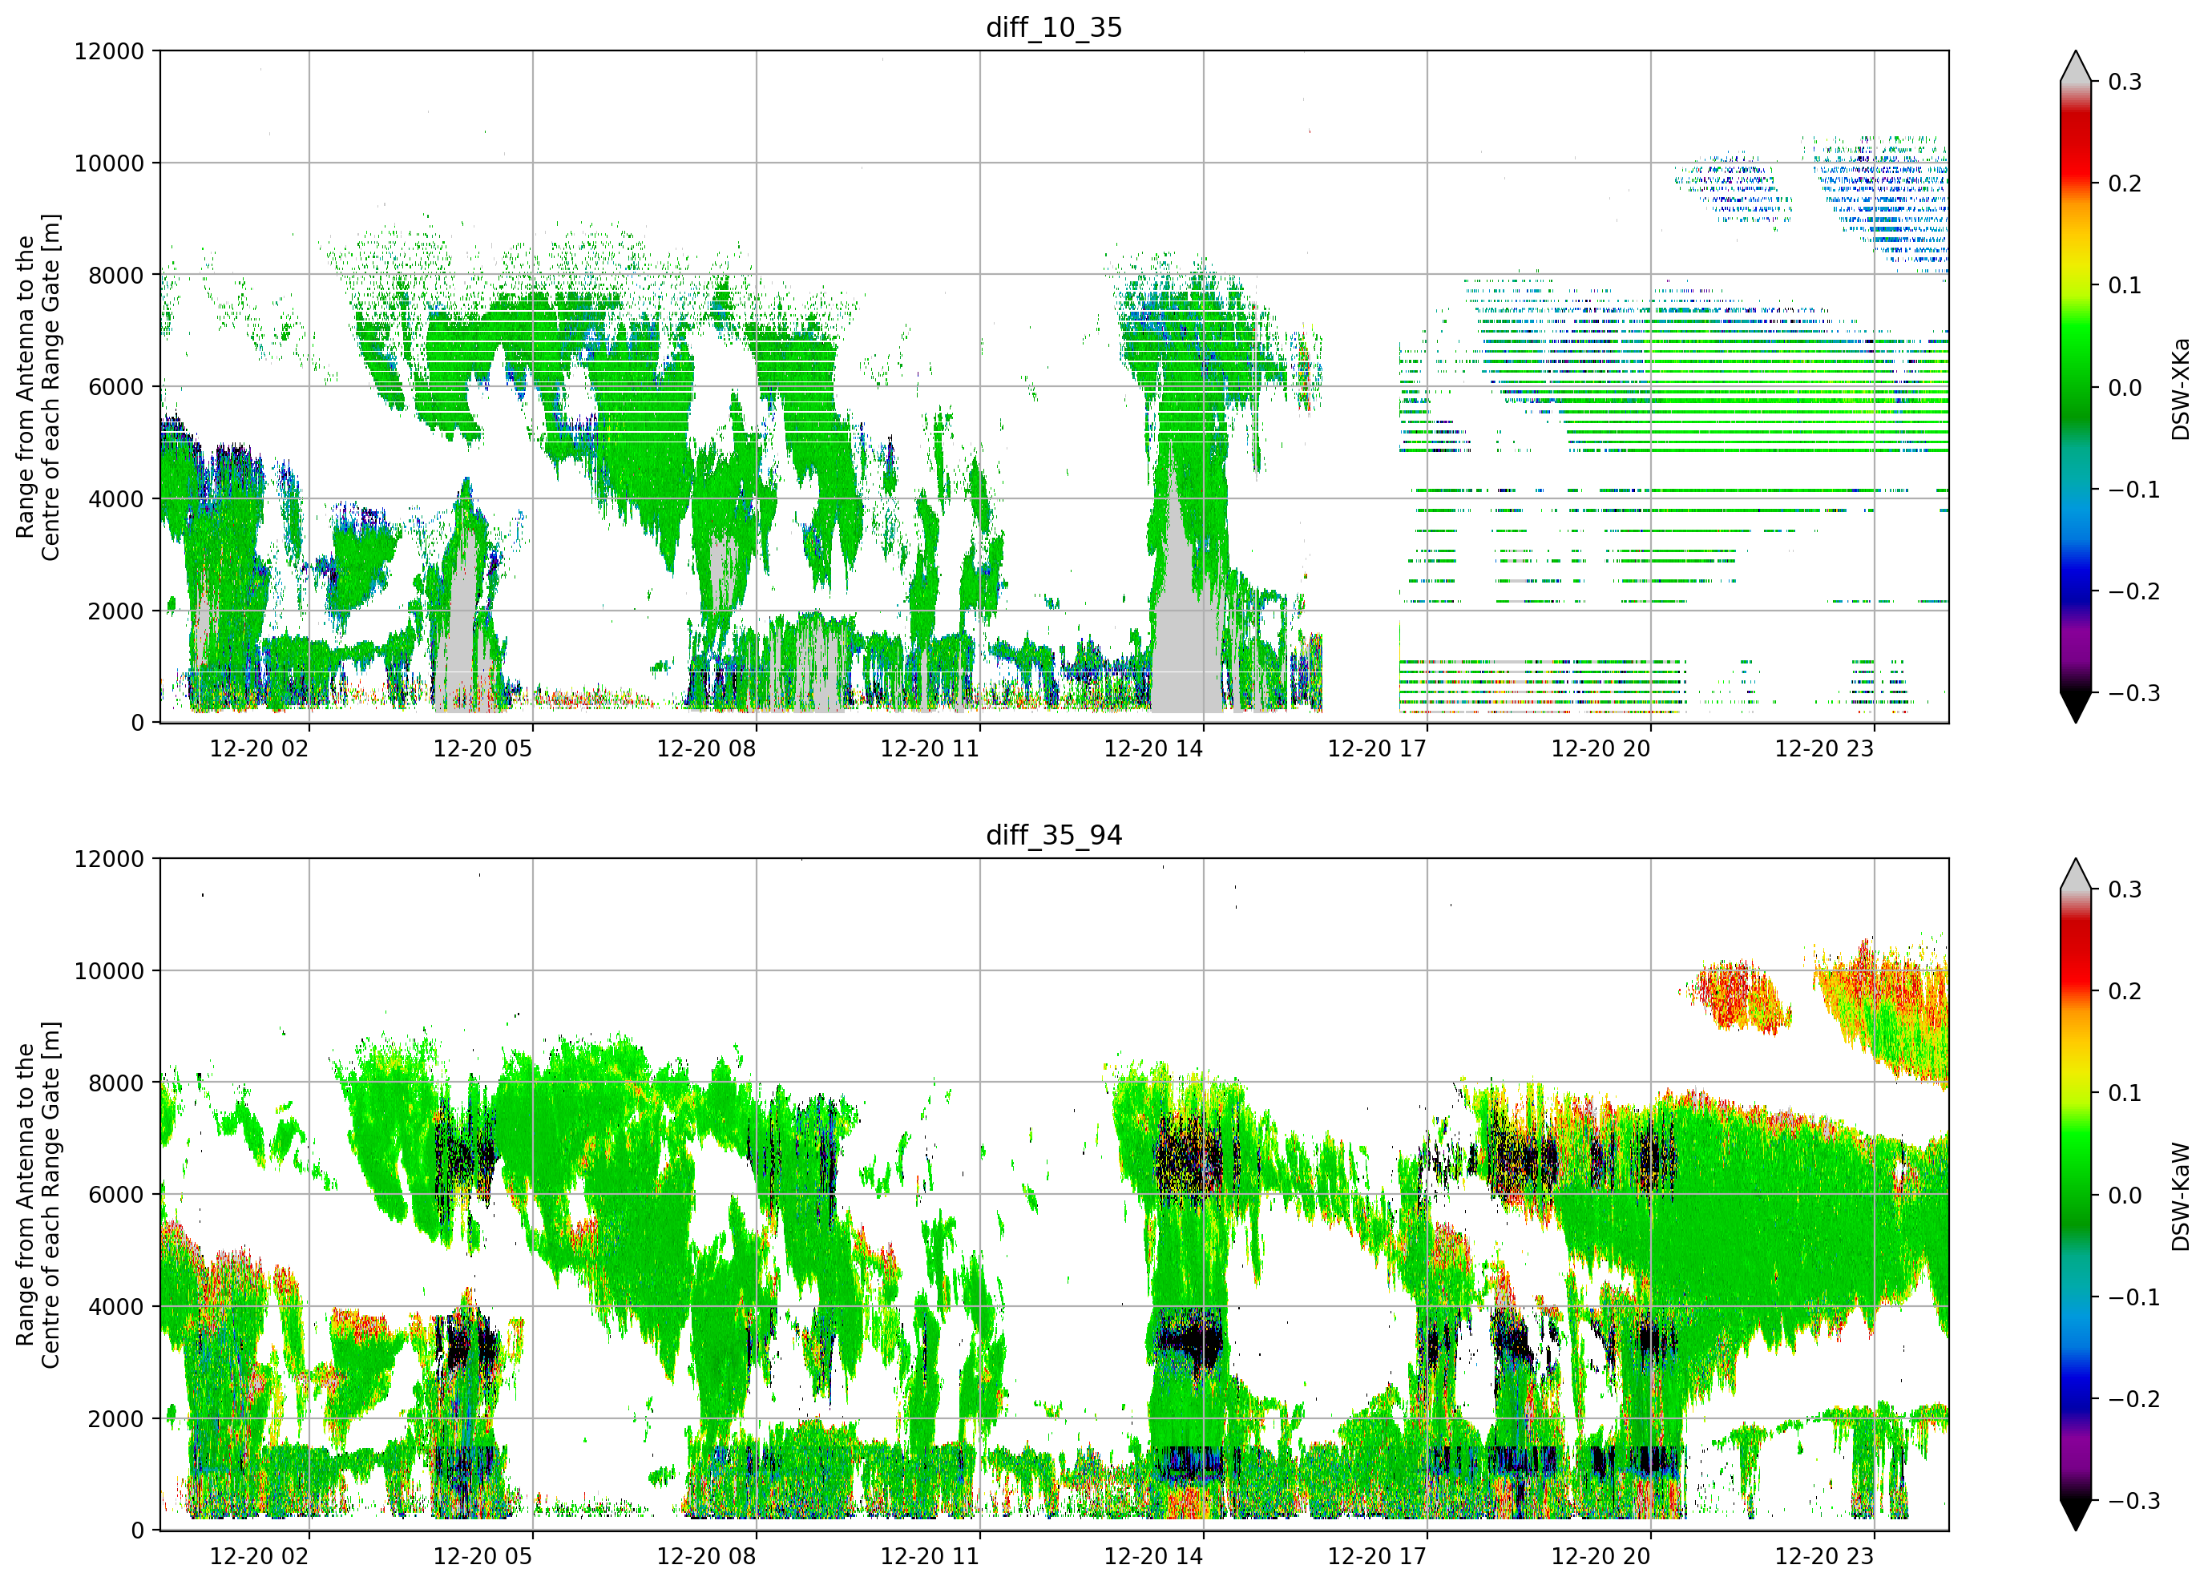Image resolution: width=2208 pixels, height=1585 pixels.
Task: Click "12-20 23" tick under the diff_35_94 plot
Action: click(1824, 1557)
